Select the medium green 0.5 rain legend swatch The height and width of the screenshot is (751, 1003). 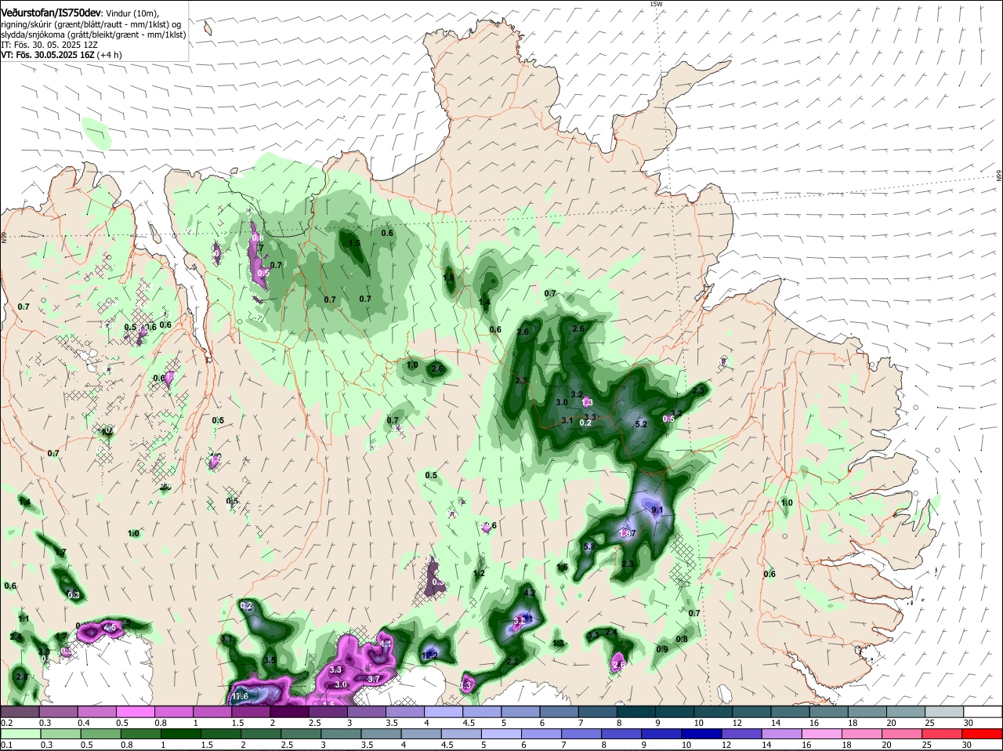100,734
